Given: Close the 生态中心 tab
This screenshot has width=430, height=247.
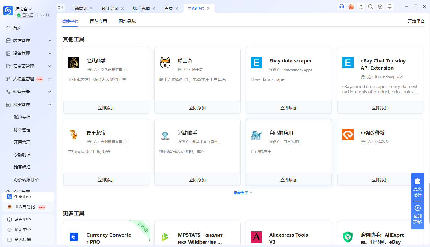Looking at the screenshot, I should tap(208, 8).
